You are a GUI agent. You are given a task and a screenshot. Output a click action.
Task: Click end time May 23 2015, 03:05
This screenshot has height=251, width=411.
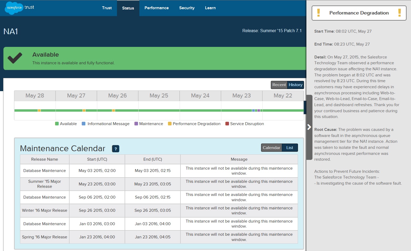tap(153, 184)
